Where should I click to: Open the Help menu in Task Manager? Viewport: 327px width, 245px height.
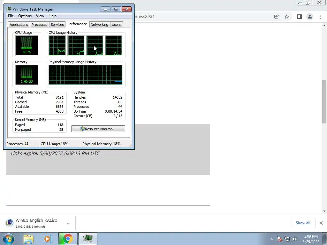[52, 16]
